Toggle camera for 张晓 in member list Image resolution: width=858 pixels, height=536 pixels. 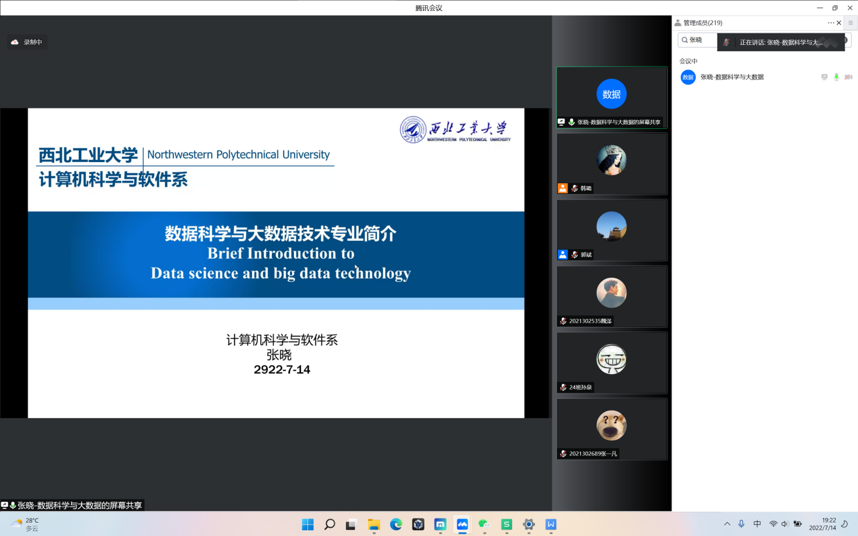point(848,77)
